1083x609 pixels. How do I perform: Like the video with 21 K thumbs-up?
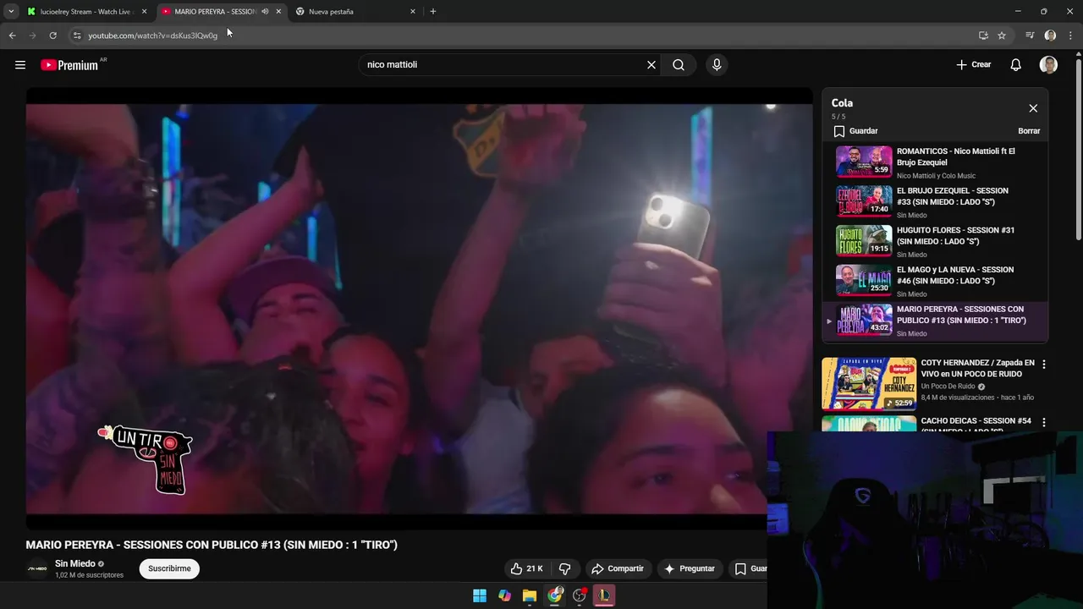click(526, 568)
